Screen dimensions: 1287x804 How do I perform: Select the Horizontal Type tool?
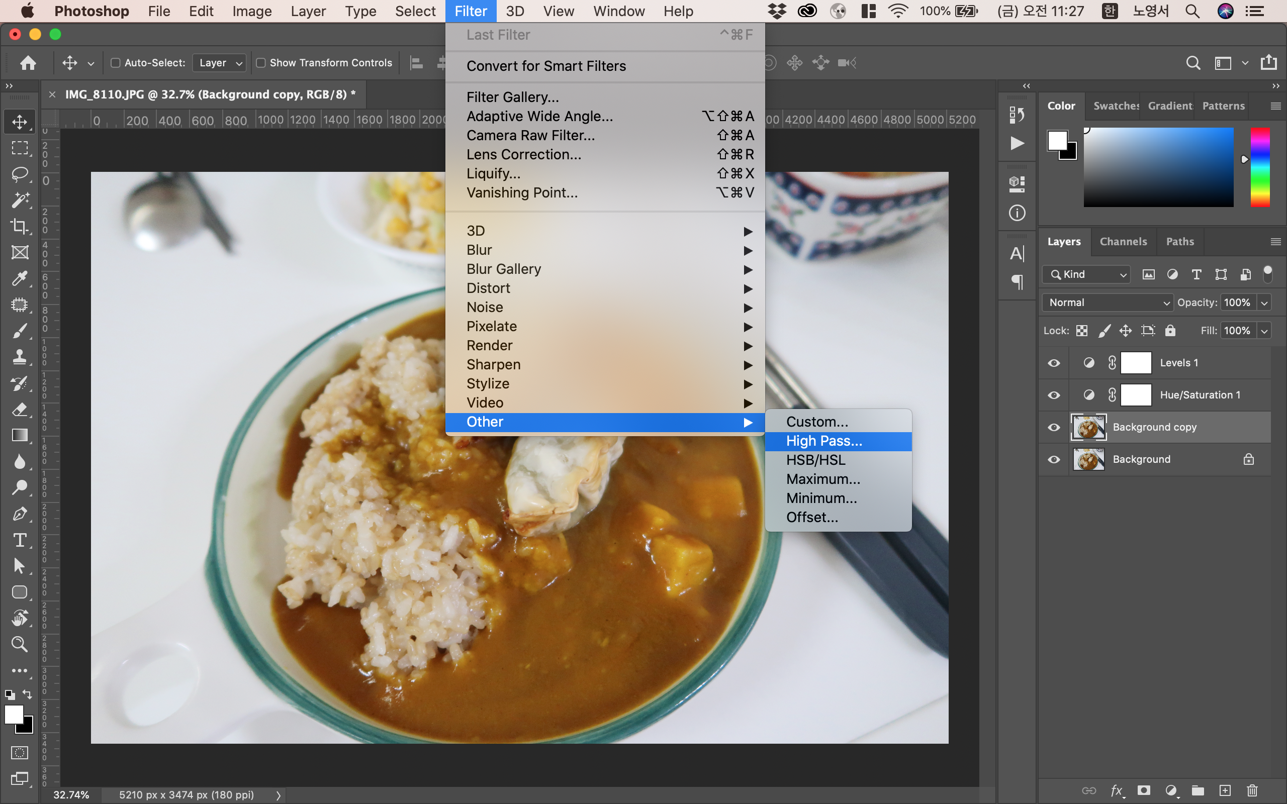tap(20, 540)
